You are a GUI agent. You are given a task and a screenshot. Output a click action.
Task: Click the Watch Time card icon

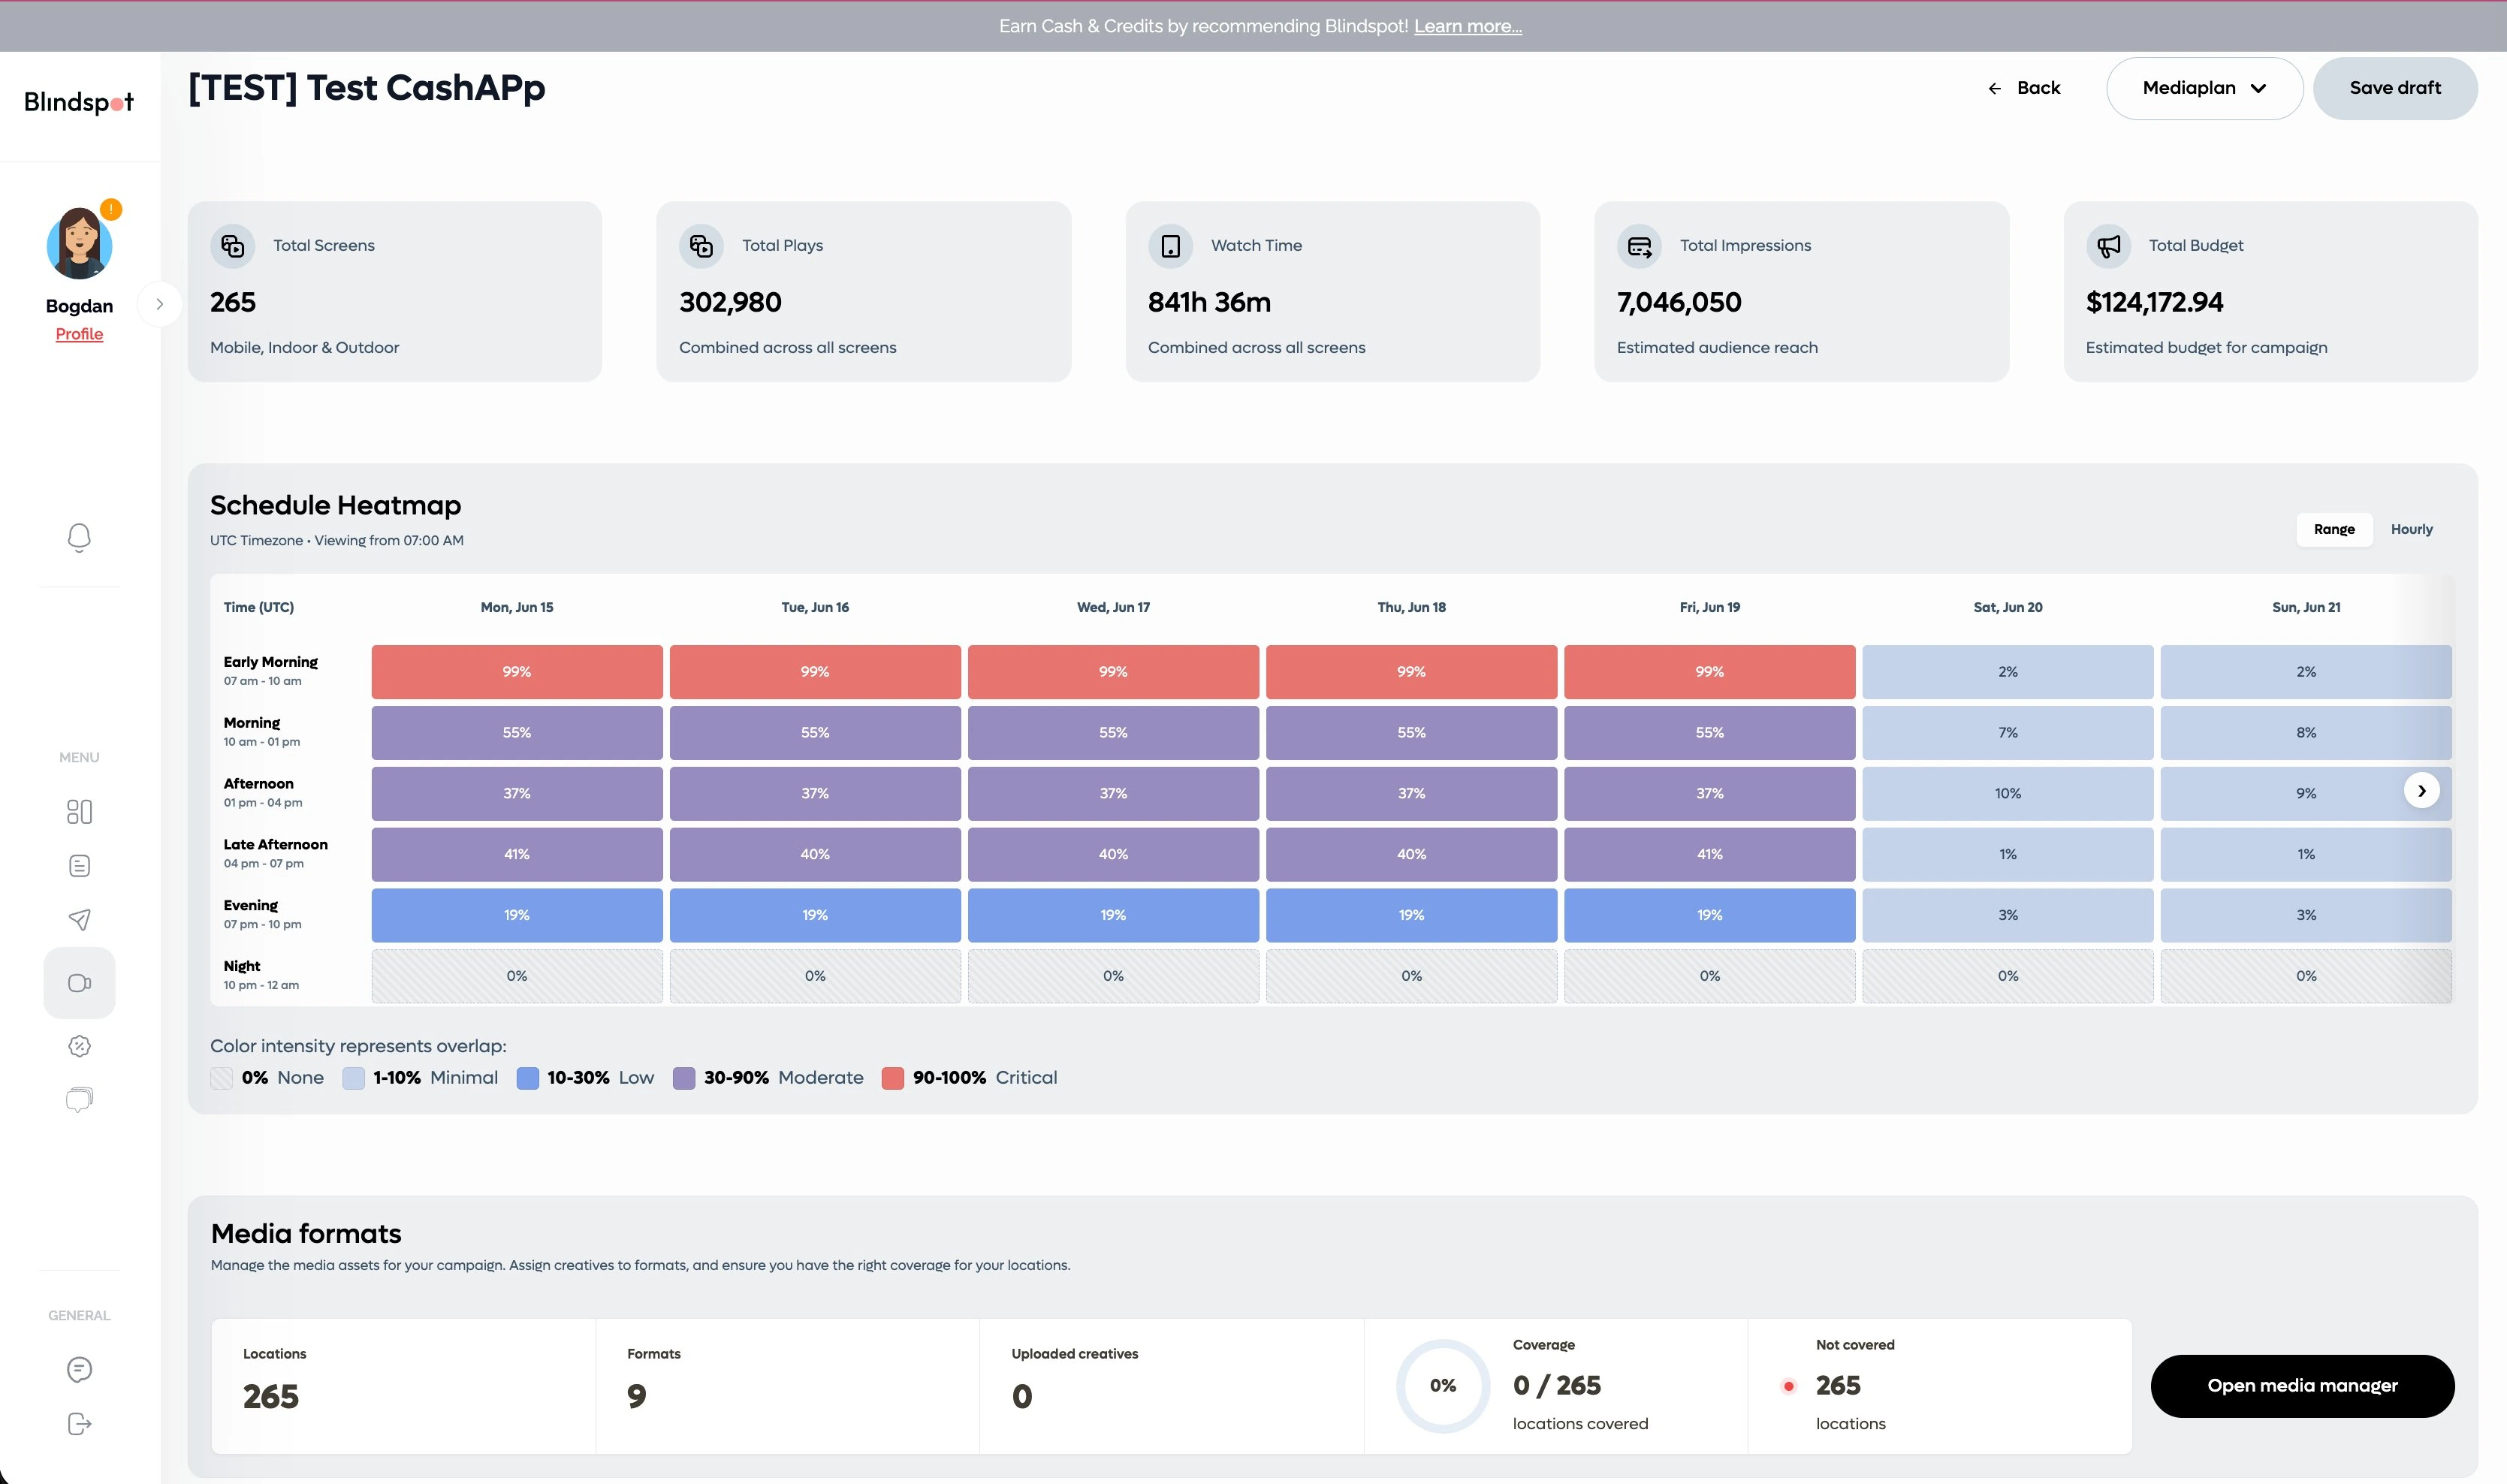pos(1170,246)
